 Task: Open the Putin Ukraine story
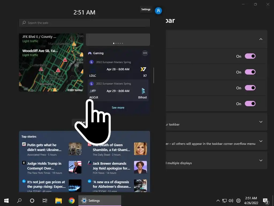[x=44, y=147]
